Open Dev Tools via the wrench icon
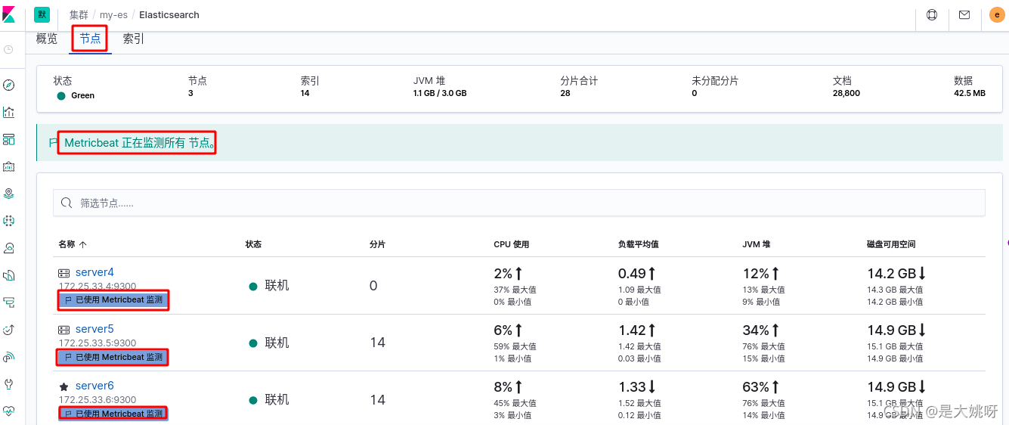The image size is (1009, 425). 9,384
